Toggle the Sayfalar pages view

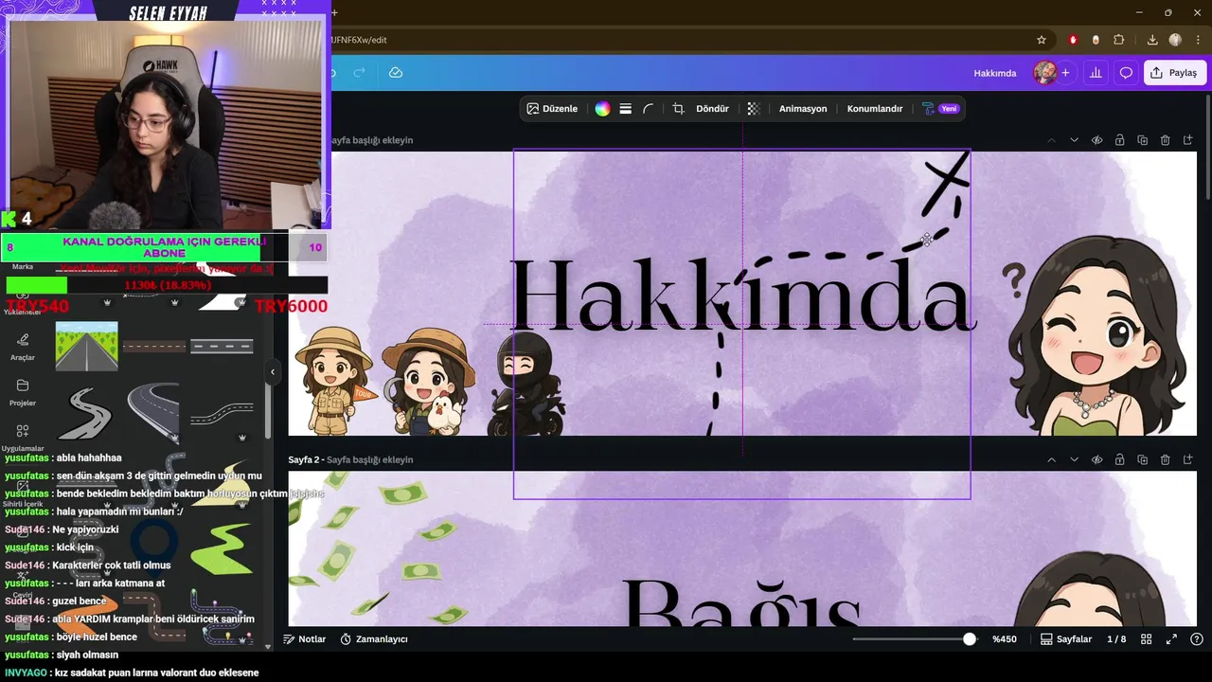1066,639
